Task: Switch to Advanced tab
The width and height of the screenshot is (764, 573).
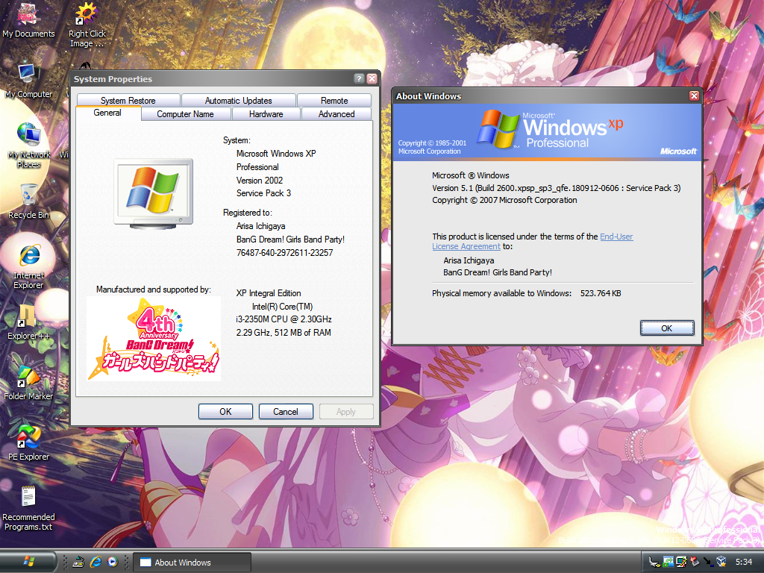Action: pos(336,114)
